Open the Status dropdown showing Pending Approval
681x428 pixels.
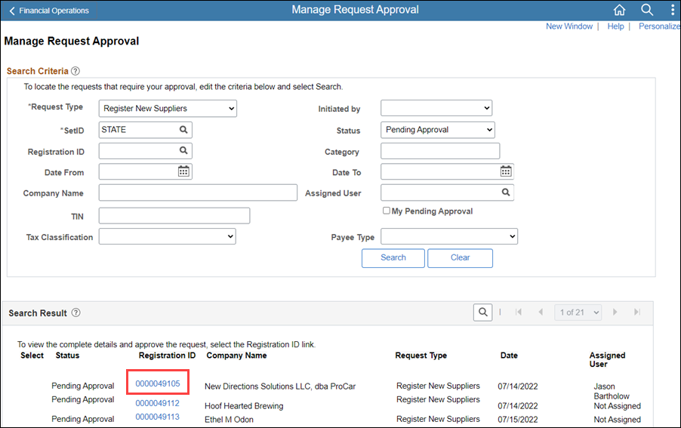coord(438,130)
